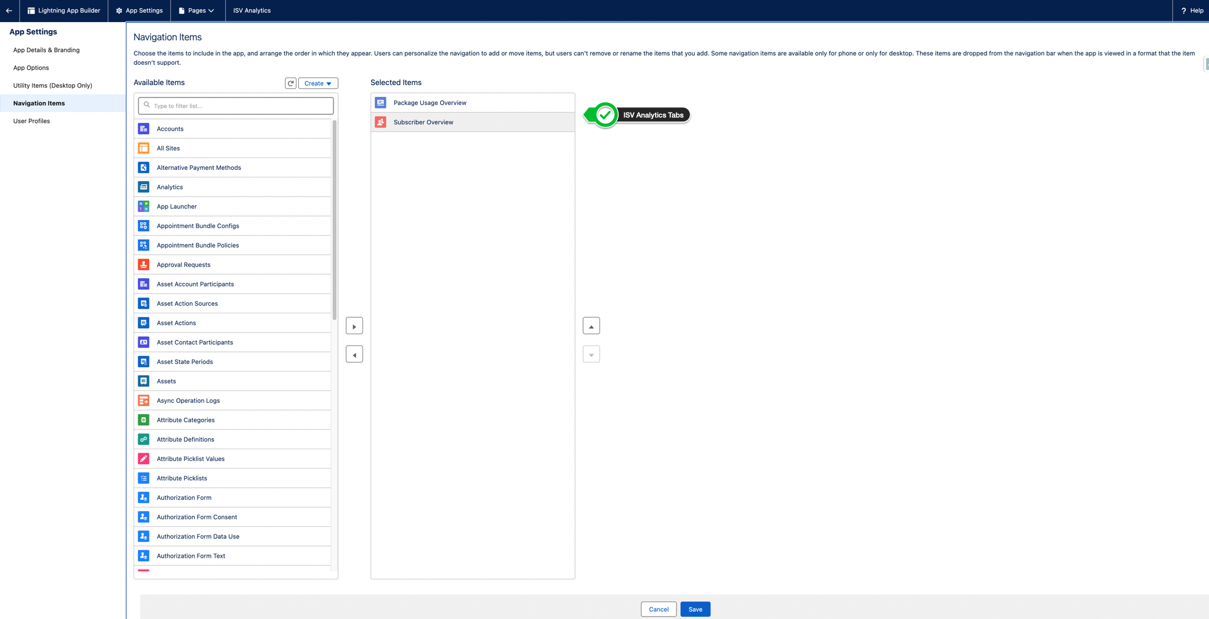Click the filter list search field
1209x619 pixels.
coord(236,106)
